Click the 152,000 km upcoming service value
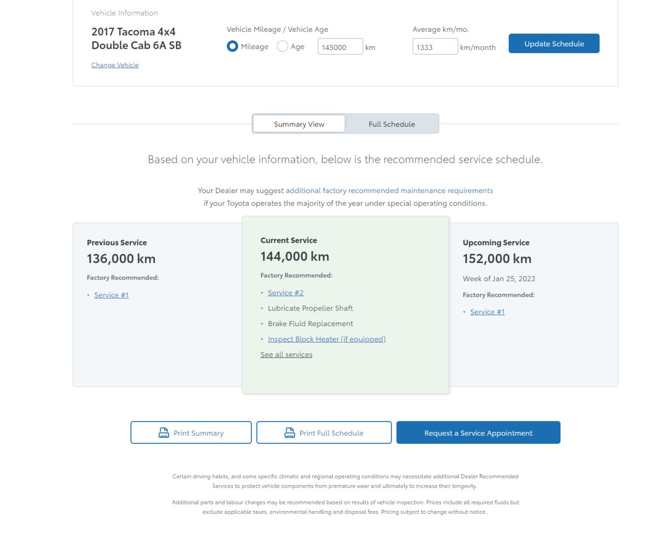 [x=497, y=258]
